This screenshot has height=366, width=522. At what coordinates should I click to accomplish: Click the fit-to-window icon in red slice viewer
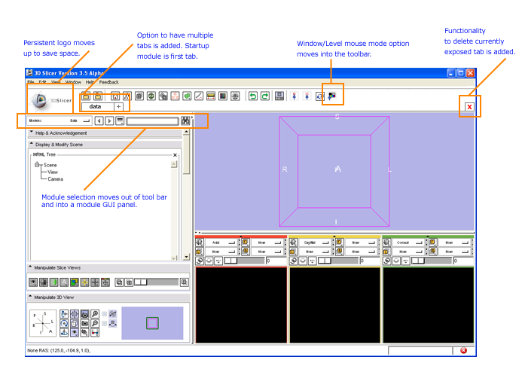199,242
